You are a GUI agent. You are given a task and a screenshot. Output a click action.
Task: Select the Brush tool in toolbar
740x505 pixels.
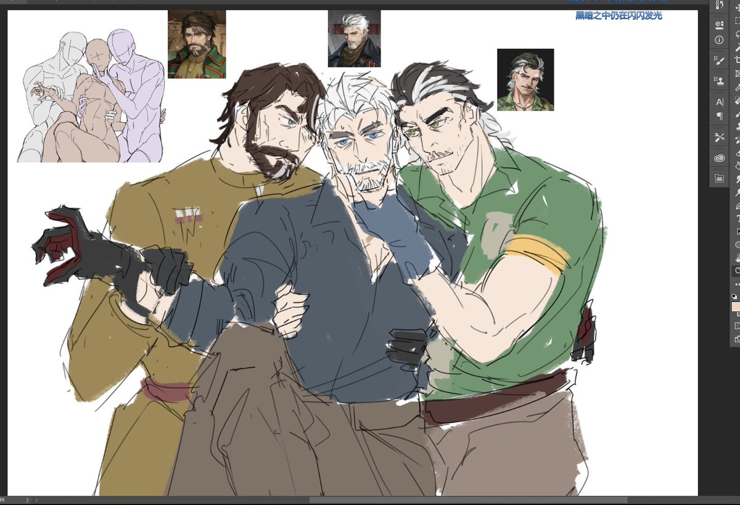738,113
